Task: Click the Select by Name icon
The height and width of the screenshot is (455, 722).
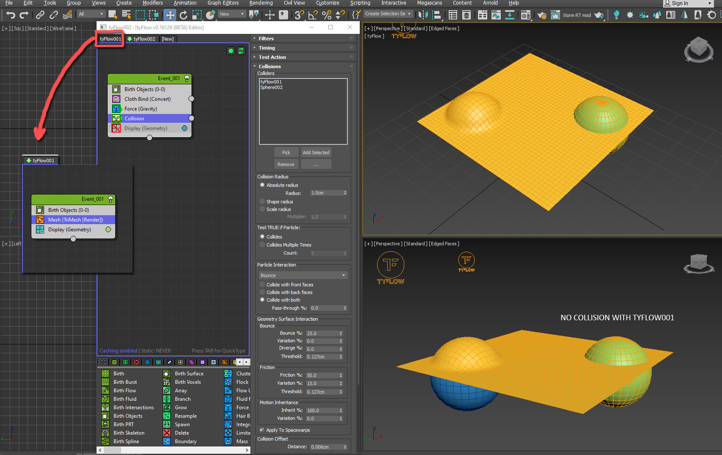Action: tap(126, 15)
